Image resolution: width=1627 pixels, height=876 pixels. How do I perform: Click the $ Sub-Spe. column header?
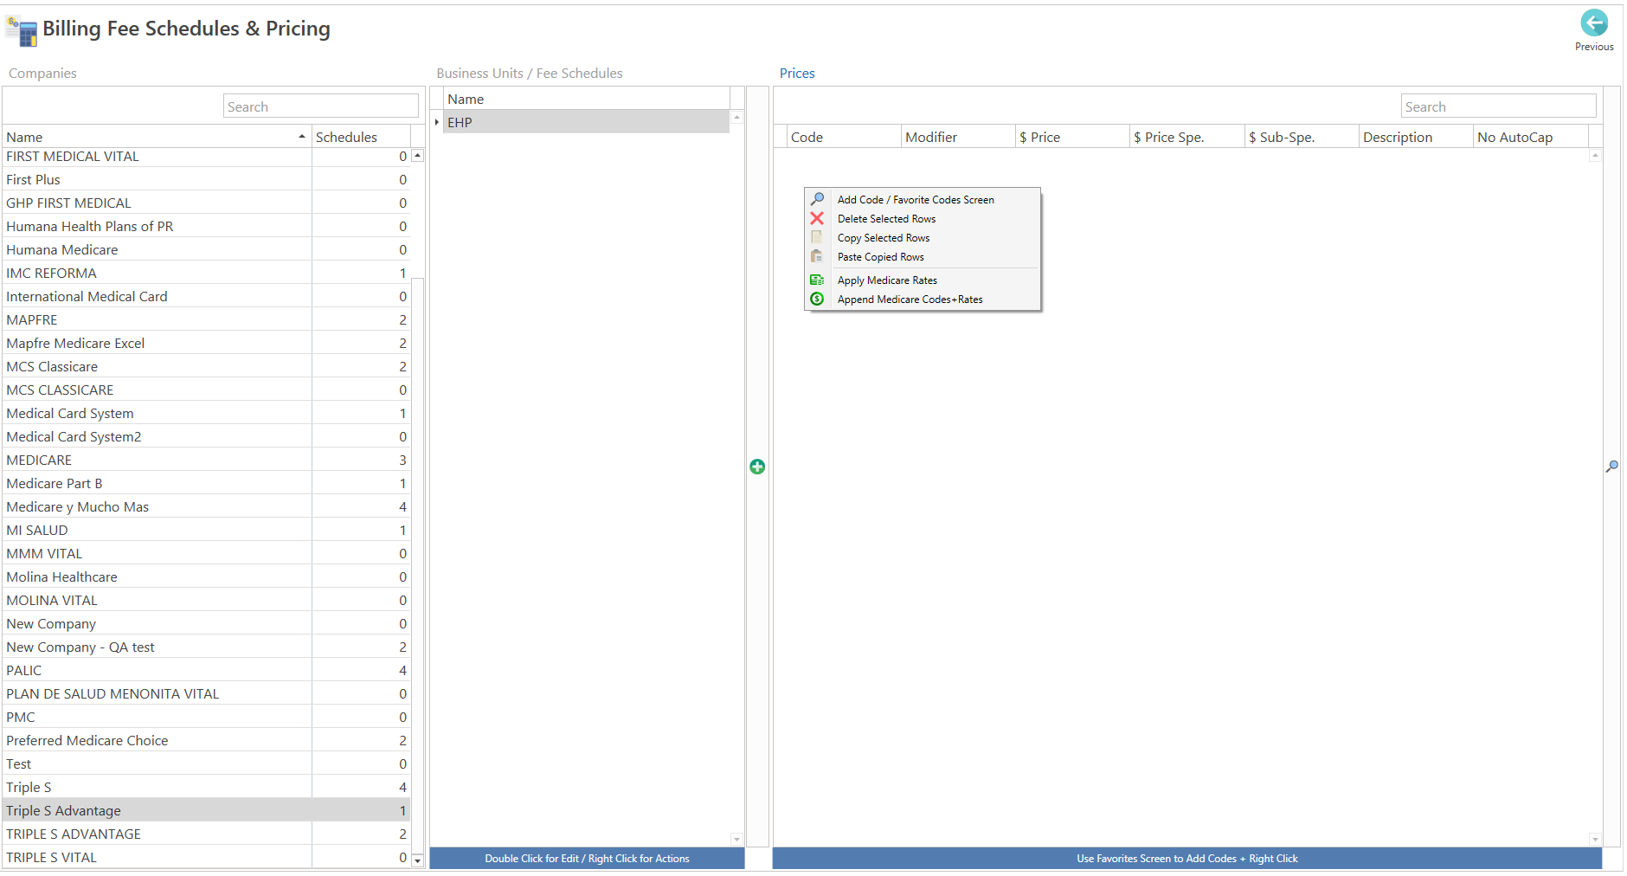tap(1302, 137)
